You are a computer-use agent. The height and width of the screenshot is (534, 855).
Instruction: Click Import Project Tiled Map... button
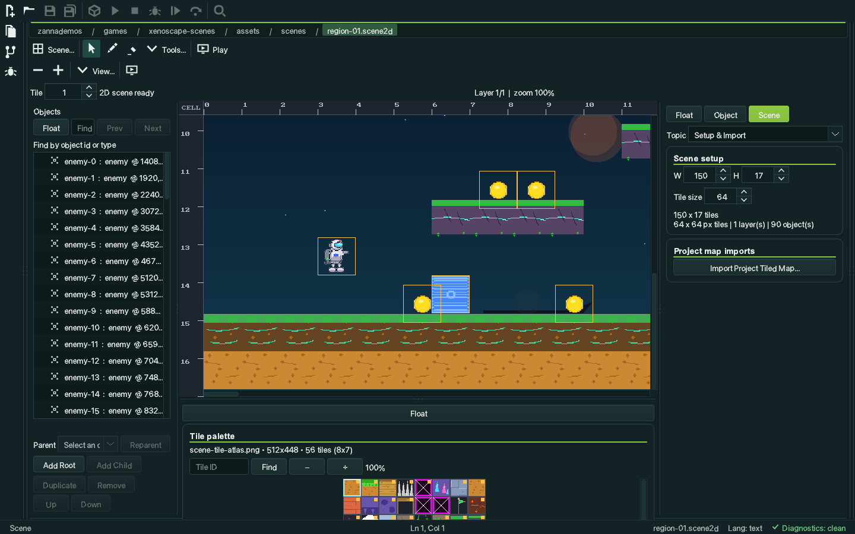coord(755,268)
